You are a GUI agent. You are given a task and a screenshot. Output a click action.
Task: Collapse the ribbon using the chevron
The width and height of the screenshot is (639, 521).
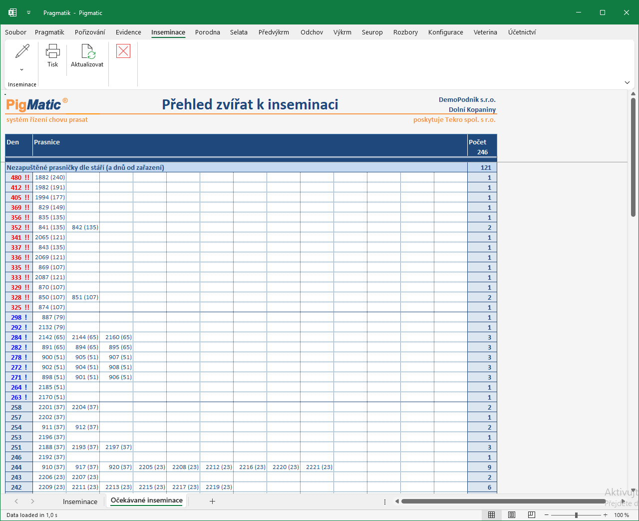point(627,82)
